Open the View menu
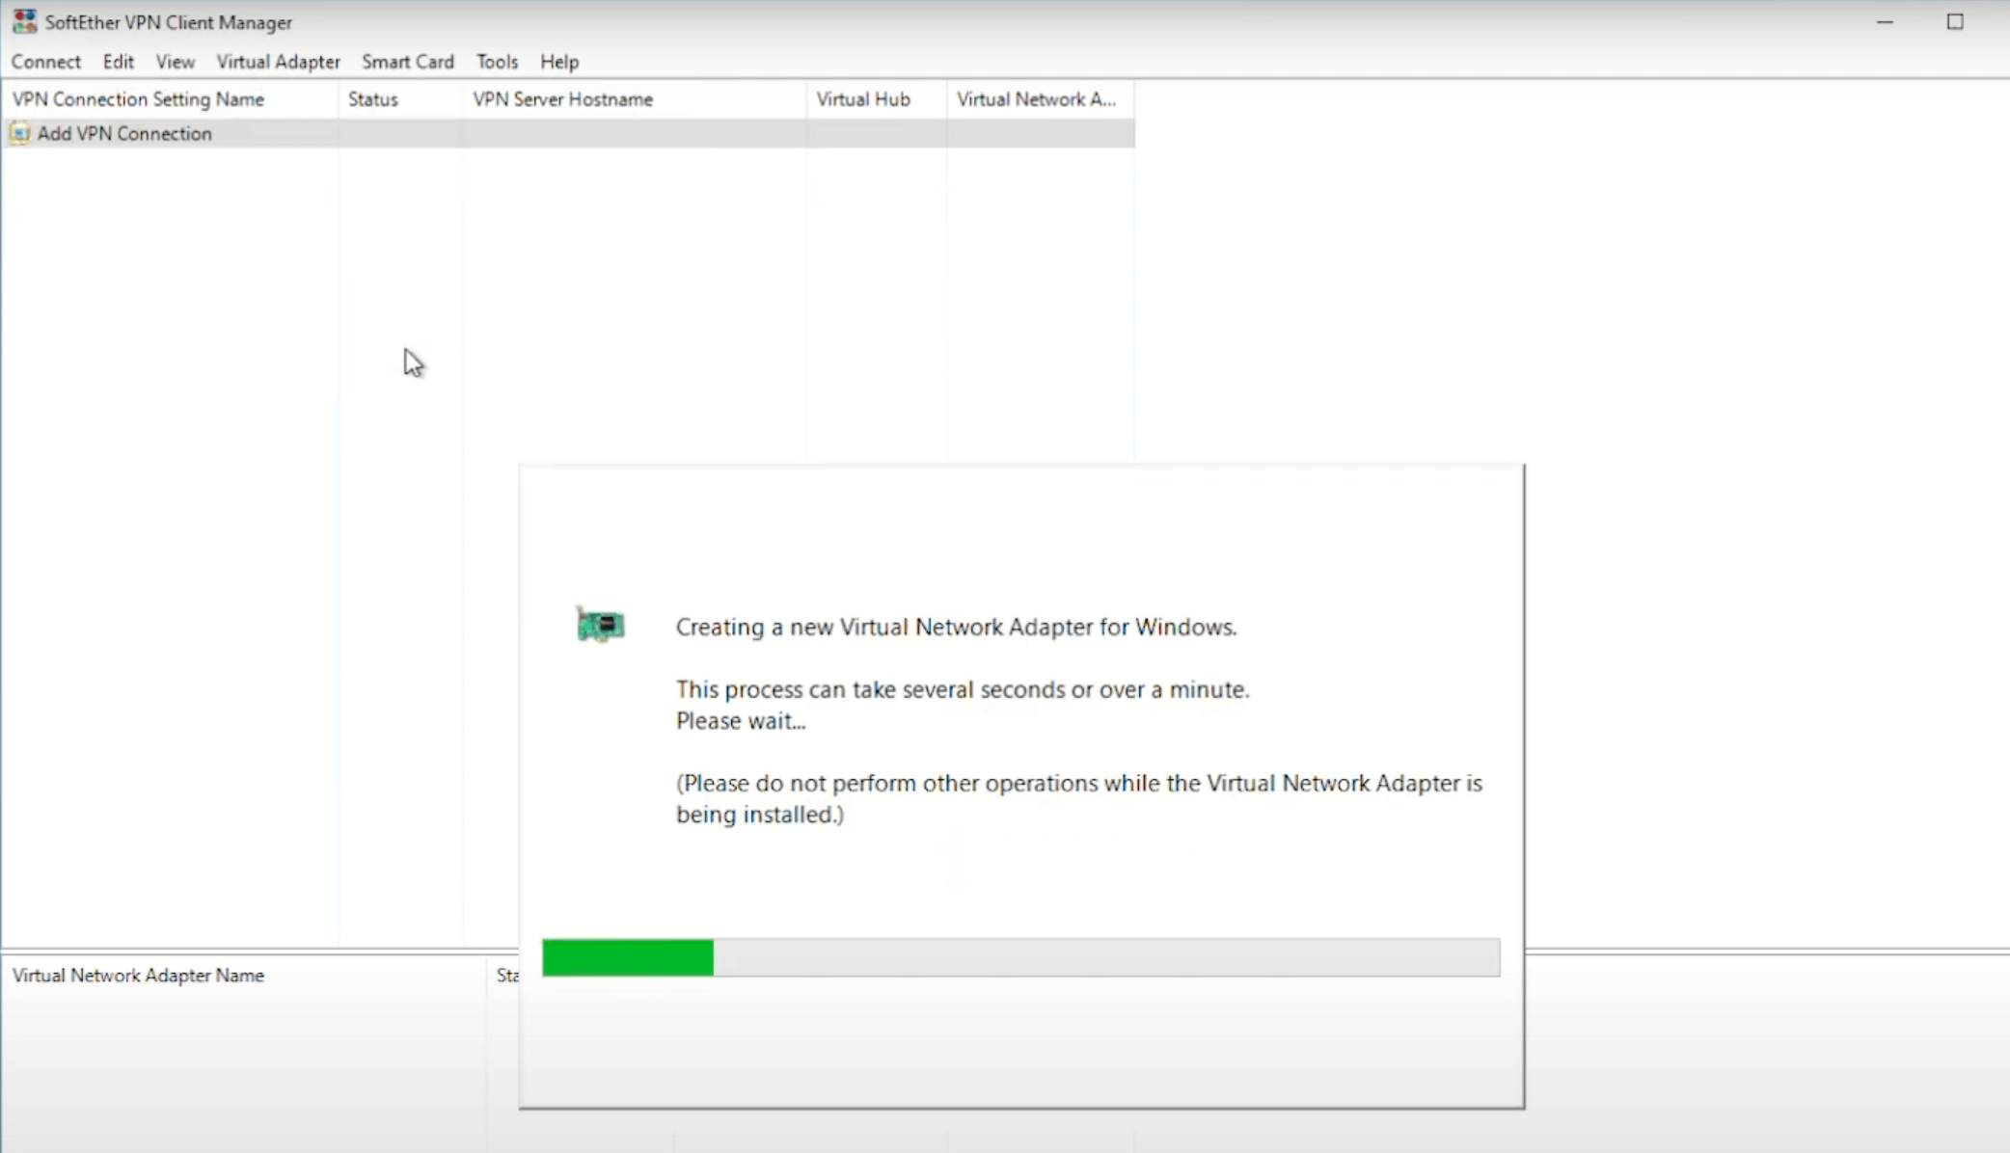Screen dimensions: 2010x1153 pyautogui.click(x=175, y=61)
